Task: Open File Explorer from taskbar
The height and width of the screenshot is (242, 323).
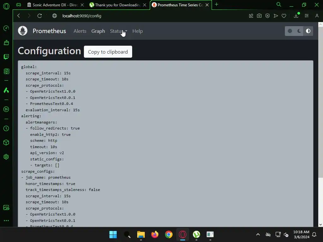Action: point(141,234)
